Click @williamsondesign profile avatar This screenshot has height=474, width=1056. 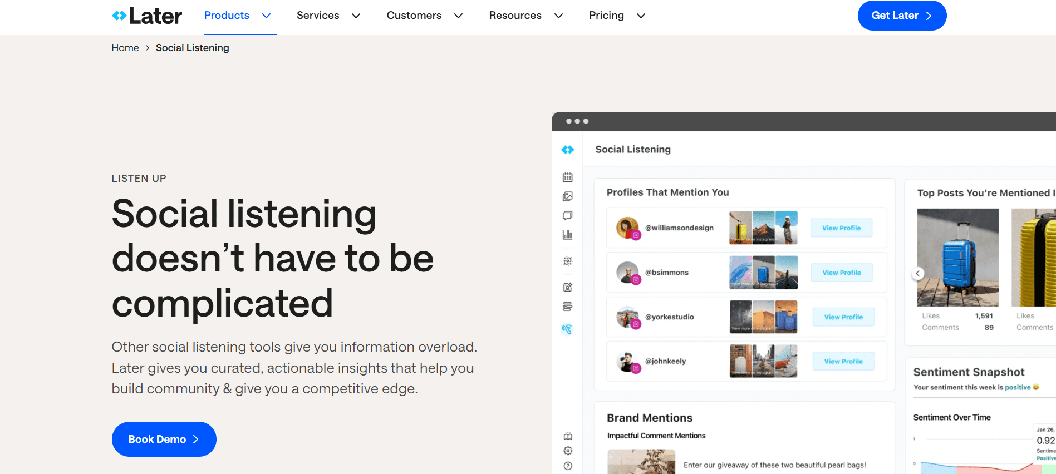pos(628,228)
